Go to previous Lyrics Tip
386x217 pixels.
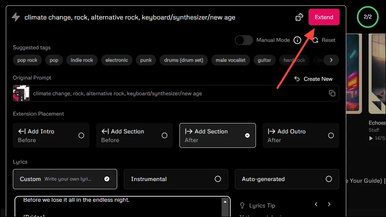coord(316,204)
